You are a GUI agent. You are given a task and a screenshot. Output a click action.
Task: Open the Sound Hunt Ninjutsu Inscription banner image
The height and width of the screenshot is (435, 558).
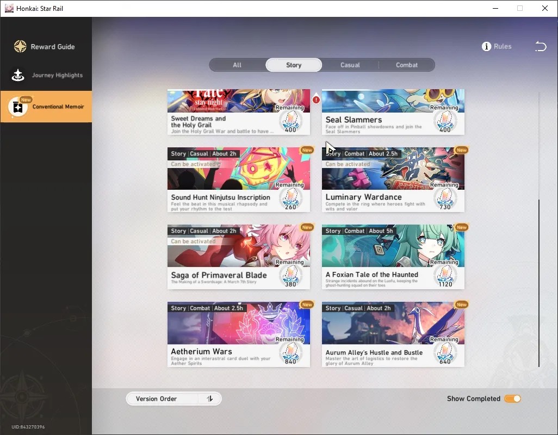239,169
